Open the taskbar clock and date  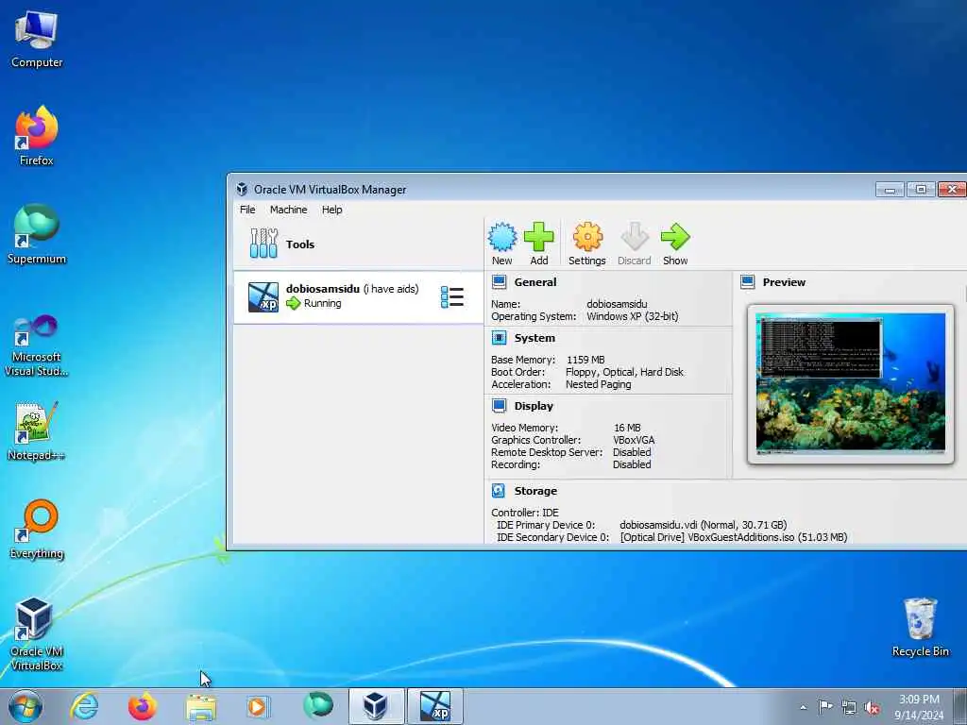click(x=919, y=707)
